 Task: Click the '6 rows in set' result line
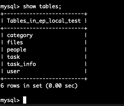[21, 86]
